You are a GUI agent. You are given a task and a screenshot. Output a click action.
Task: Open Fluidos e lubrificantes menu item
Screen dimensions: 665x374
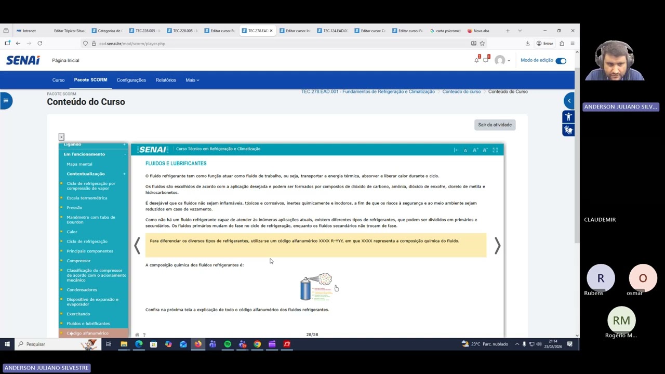coord(88,324)
